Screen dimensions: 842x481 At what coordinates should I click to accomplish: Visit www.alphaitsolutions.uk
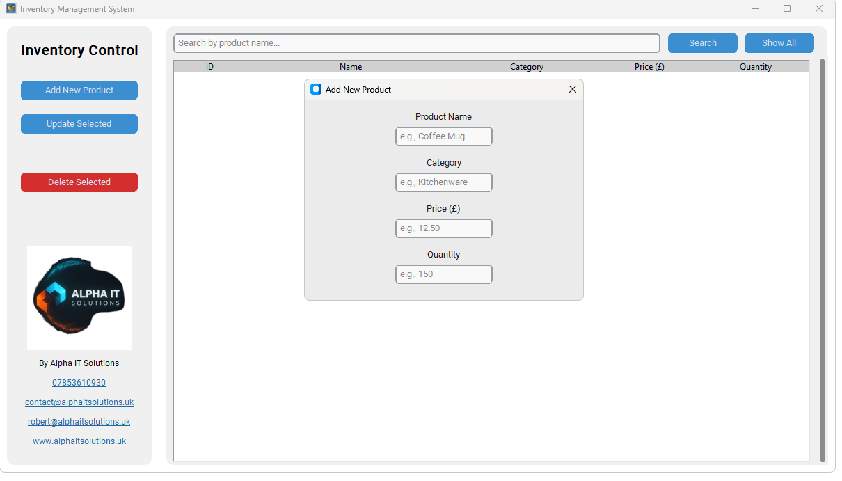[x=79, y=441]
